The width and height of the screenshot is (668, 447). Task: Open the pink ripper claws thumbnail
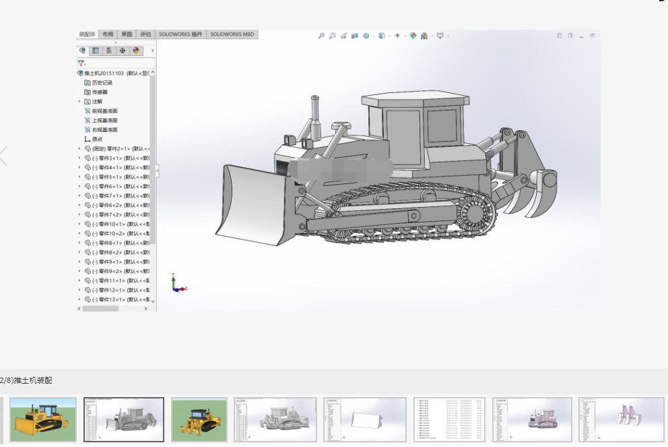coord(621,420)
